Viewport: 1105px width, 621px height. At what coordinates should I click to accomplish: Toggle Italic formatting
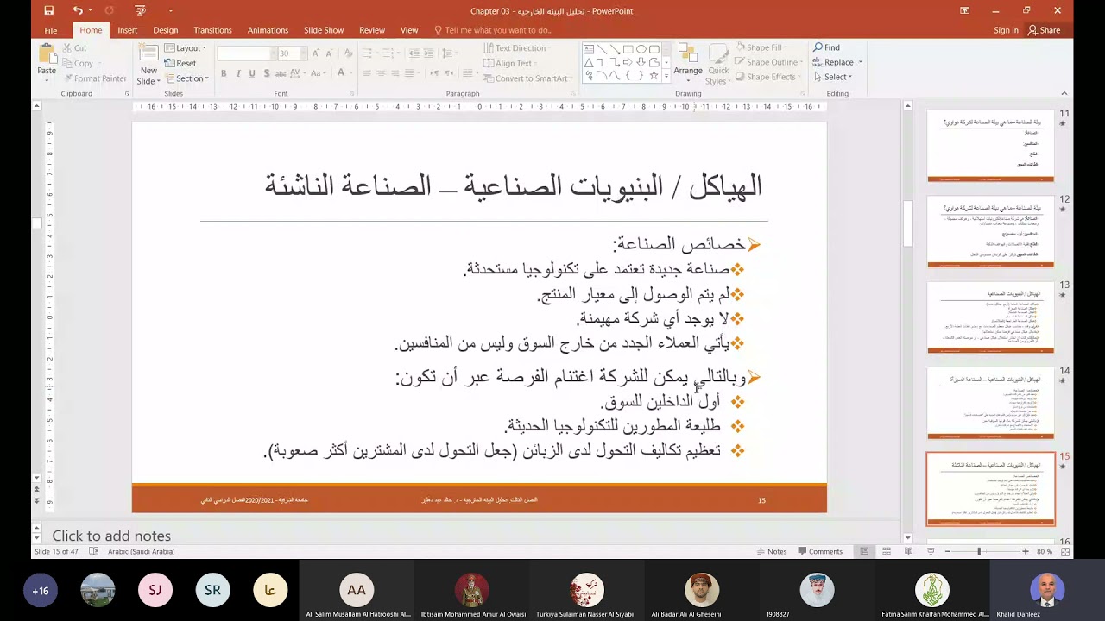238,74
